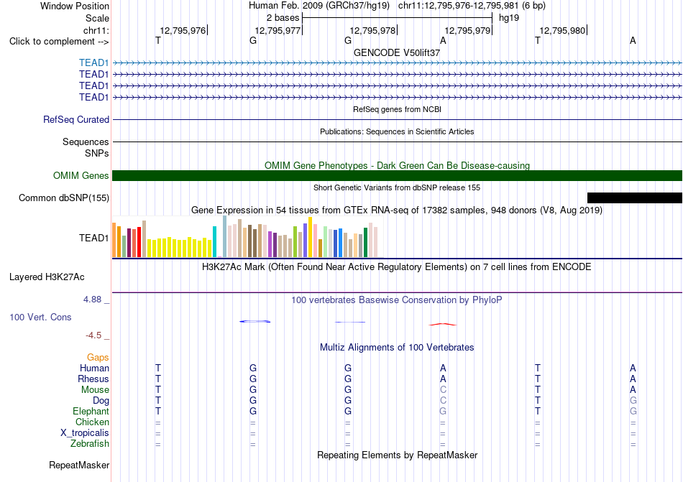The image size is (683, 482).
Task: Click the PhyloP Basewise Conservation title
Action: click(x=397, y=300)
